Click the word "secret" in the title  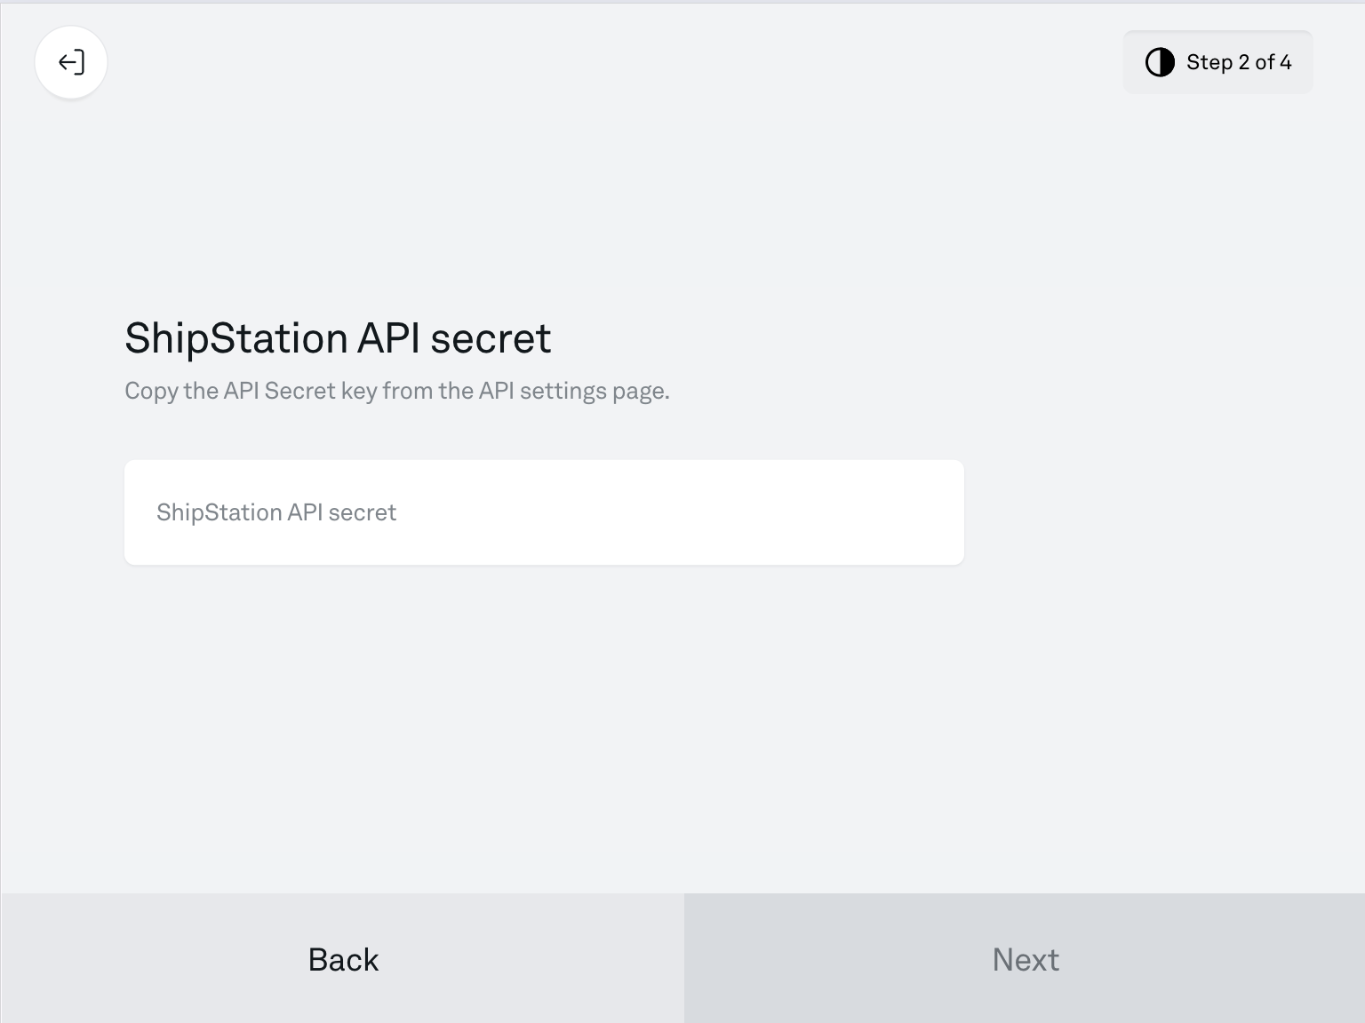pos(491,338)
